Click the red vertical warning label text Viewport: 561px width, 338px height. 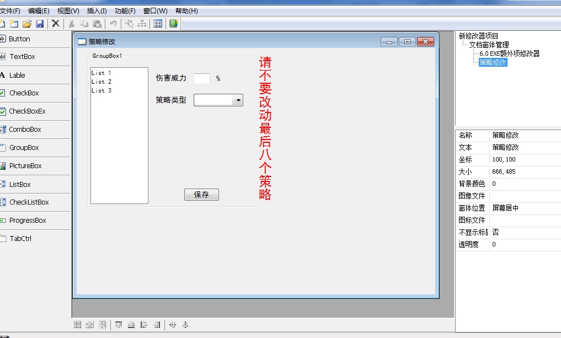(265, 128)
